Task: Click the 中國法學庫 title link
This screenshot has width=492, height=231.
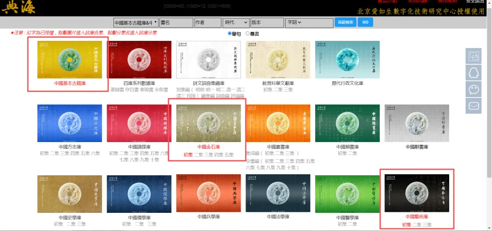Action: (278, 216)
